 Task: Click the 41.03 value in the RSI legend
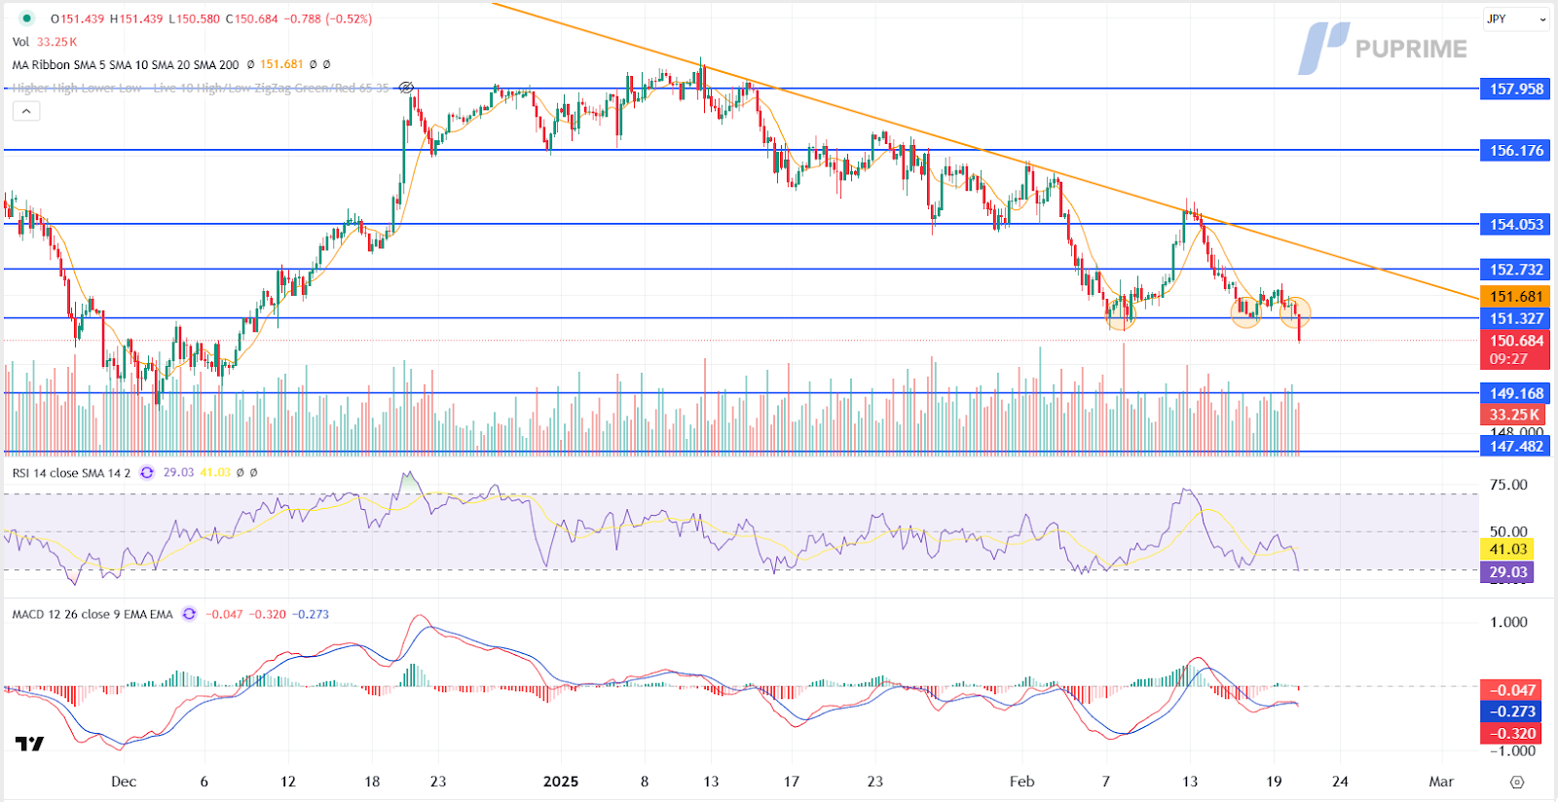pyautogui.click(x=215, y=473)
